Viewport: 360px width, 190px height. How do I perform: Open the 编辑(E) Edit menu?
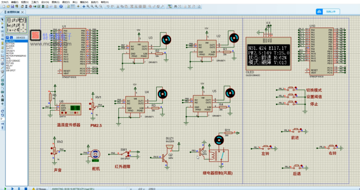[x=15, y=2]
